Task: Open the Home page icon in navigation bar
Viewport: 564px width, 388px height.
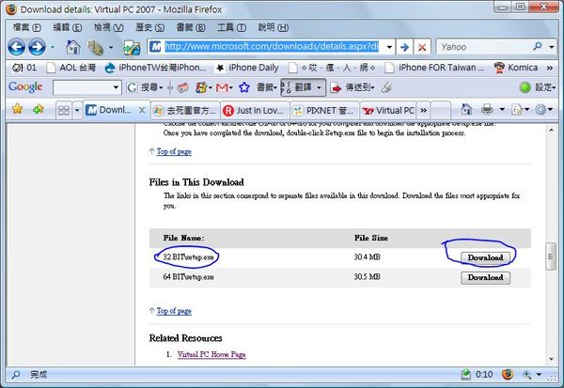Action: pyautogui.click(x=73, y=47)
